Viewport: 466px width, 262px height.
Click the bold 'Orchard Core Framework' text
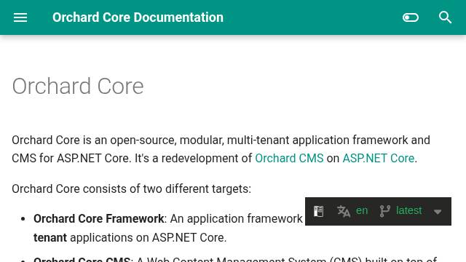tap(99, 219)
